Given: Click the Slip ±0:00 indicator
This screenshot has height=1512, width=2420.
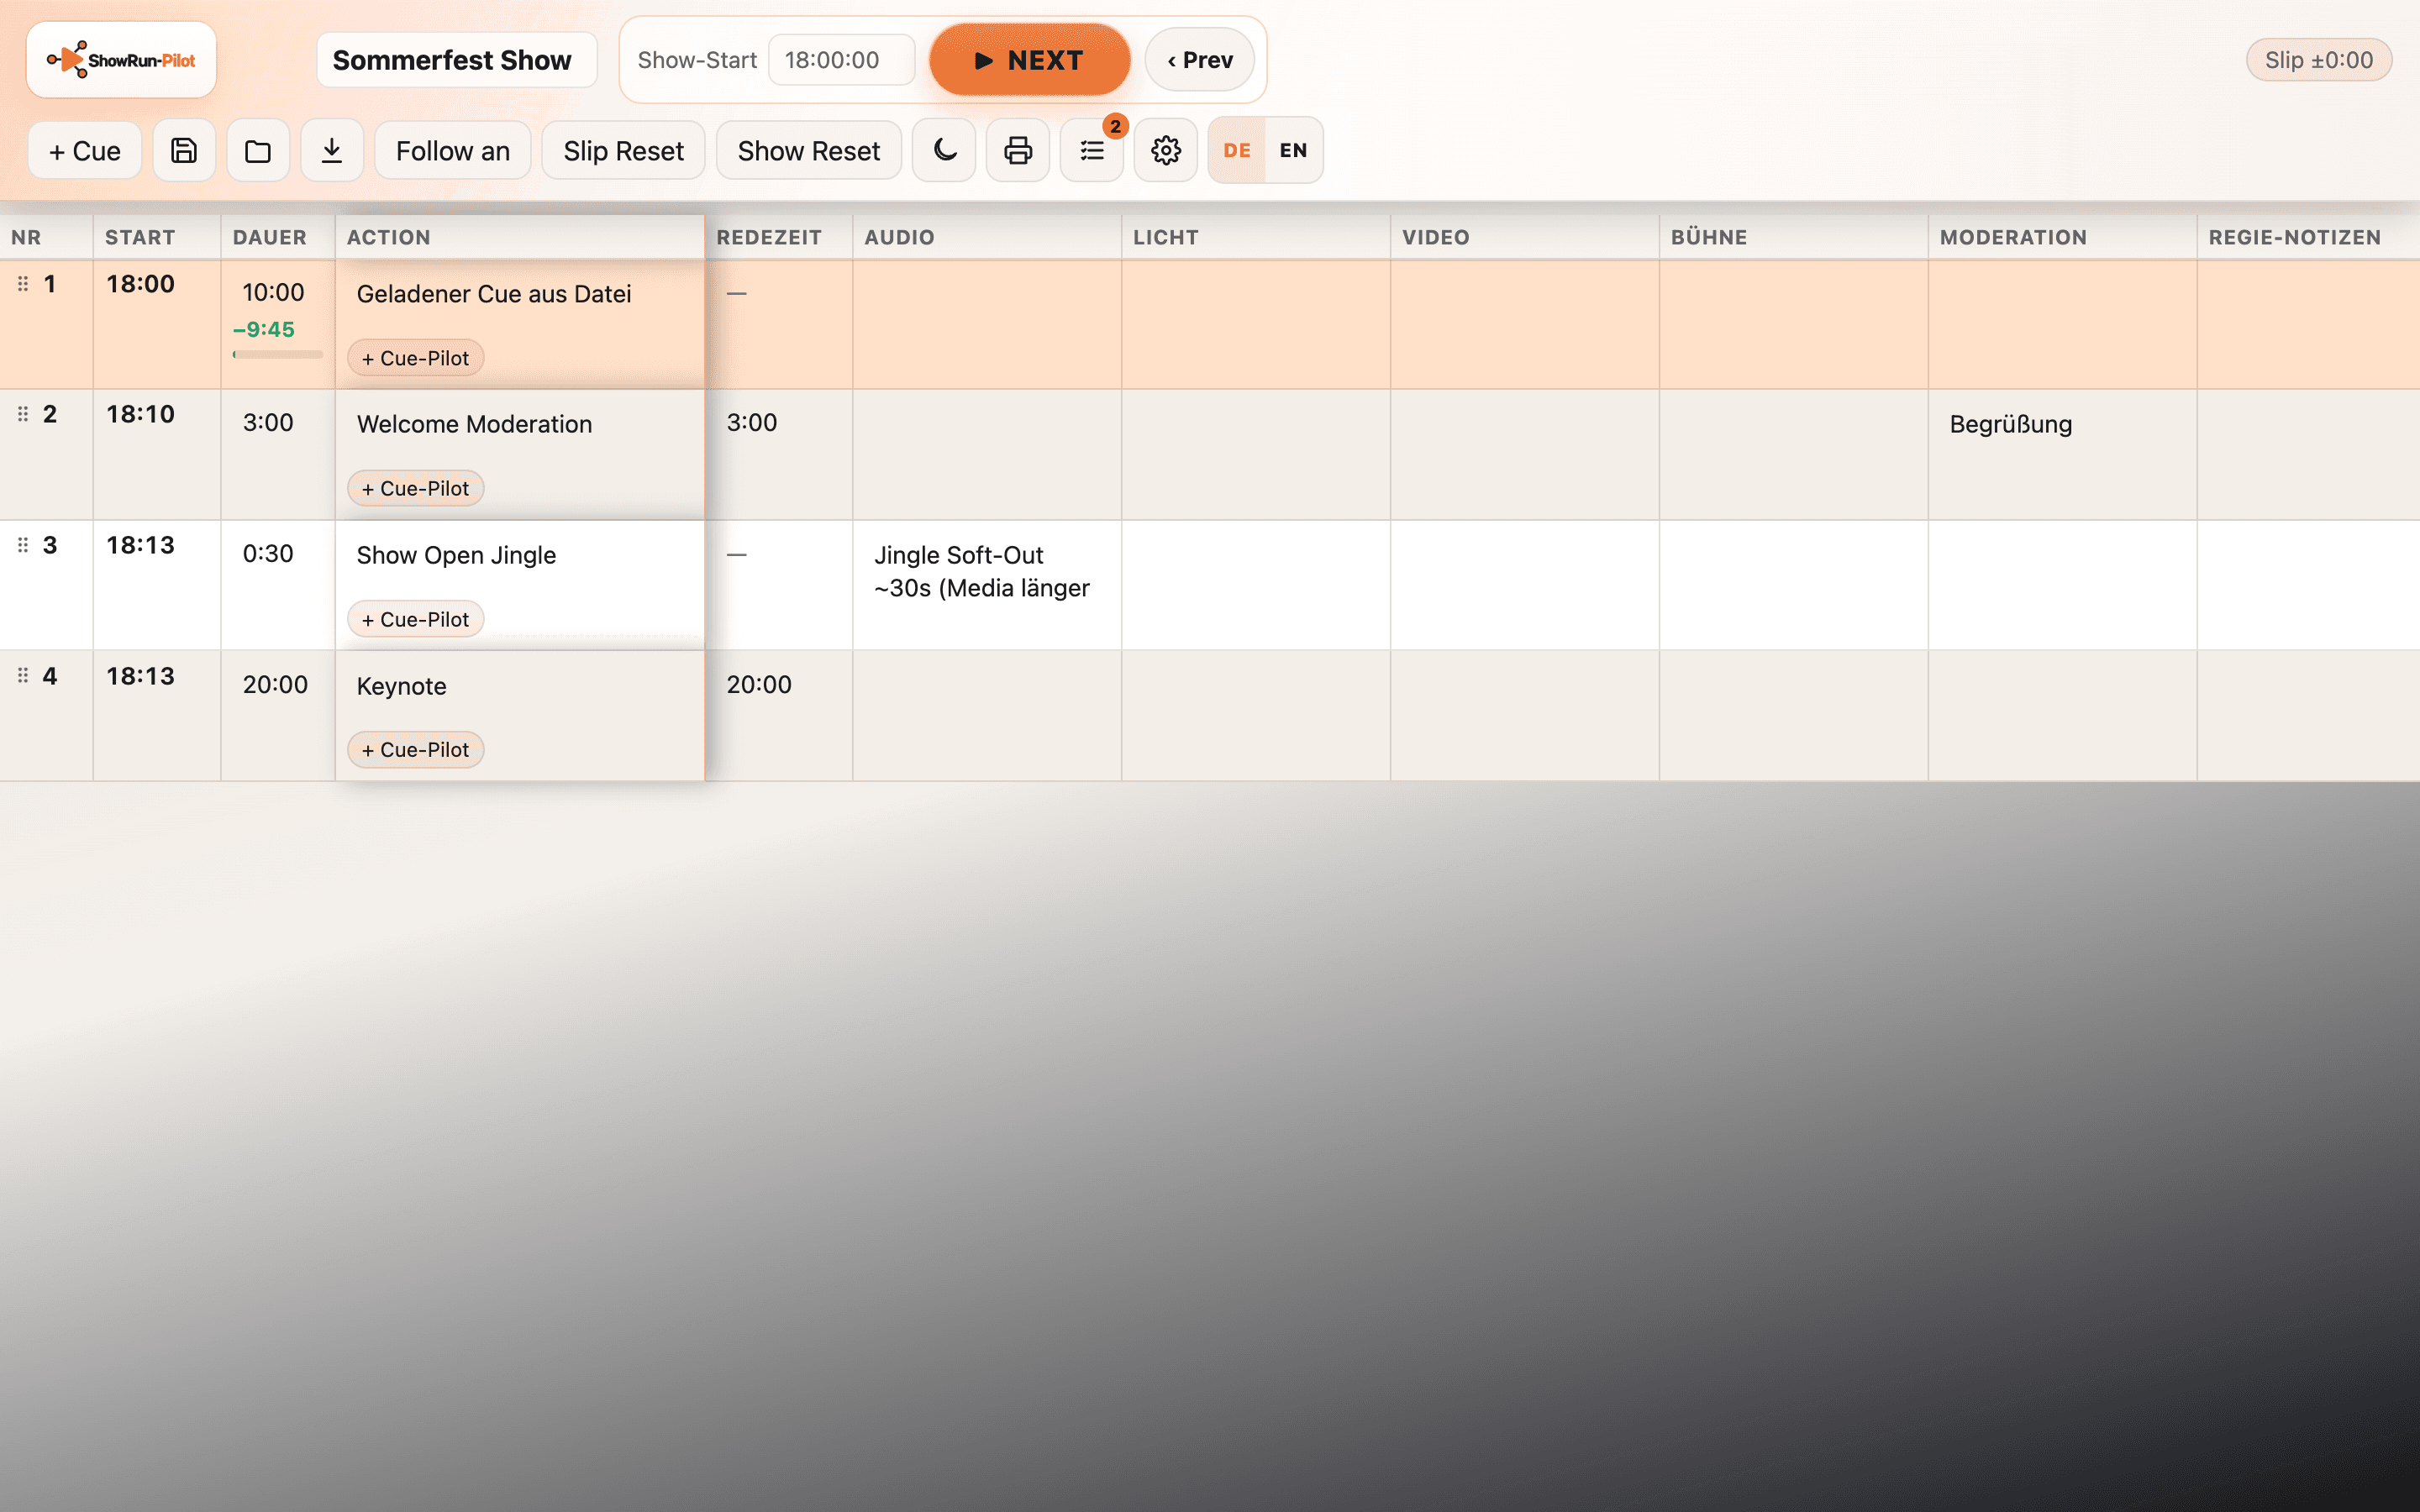Looking at the screenshot, I should [2319, 60].
